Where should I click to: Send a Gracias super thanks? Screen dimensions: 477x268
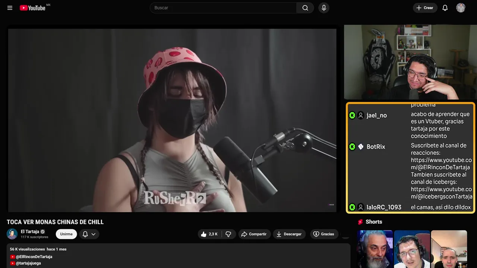click(324, 234)
